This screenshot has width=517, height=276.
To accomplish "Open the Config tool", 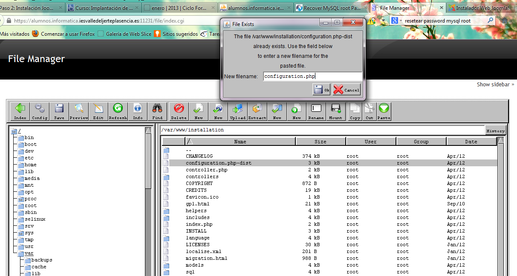I will tap(40, 111).
